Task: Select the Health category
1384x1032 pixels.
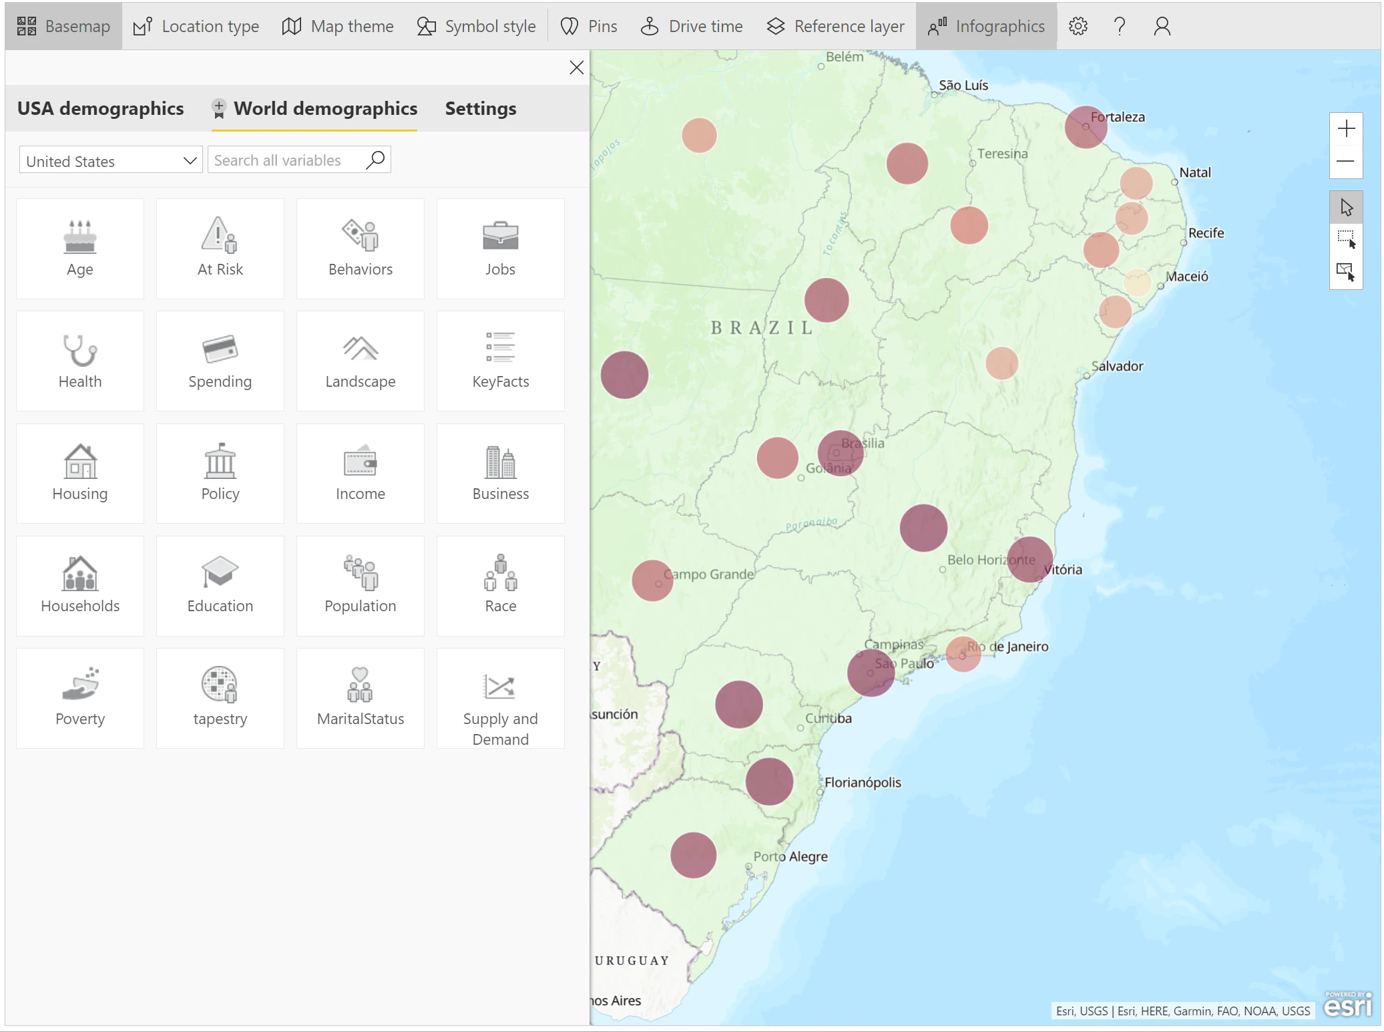Action: click(80, 361)
